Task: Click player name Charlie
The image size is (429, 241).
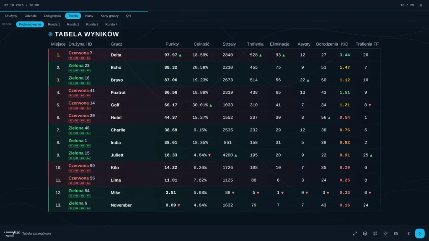Action: click(x=118, y=130)
